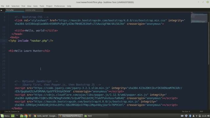
Task: Click the jQuery first, then Popper.js comment
Action: pos(58,85)
